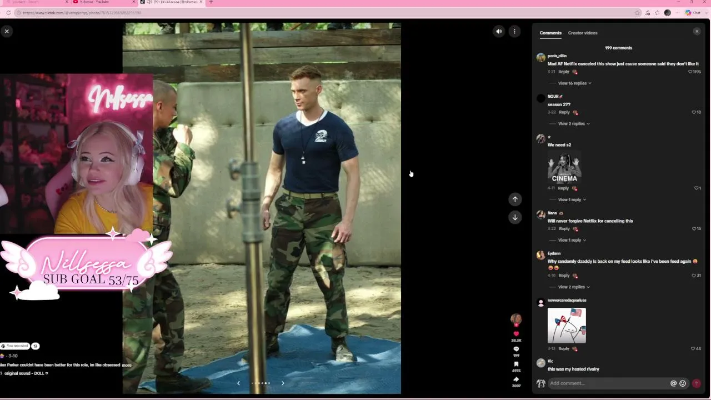Reply to Eydann's comment
This screenshot has height=400, width=711.
pyautogui.click(x=564, y=276)
